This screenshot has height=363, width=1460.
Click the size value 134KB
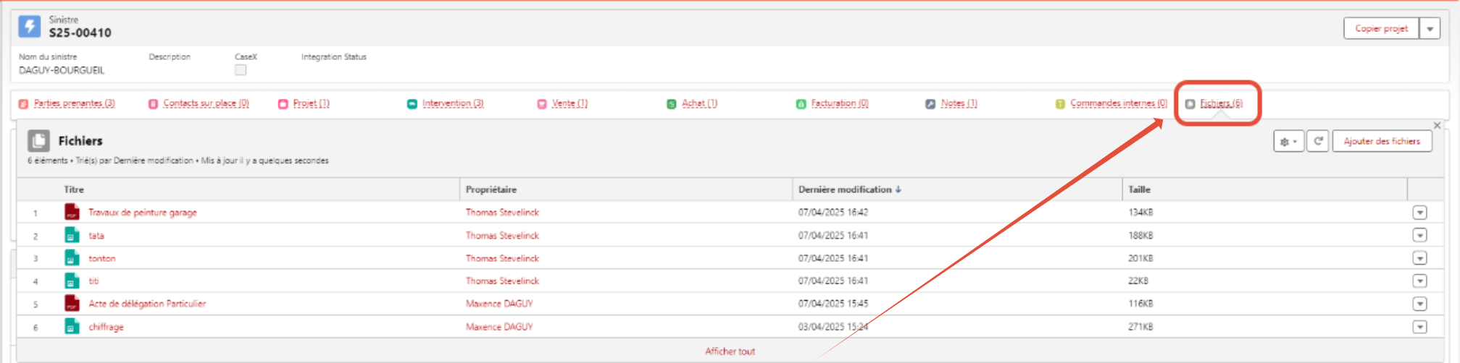1140,213
